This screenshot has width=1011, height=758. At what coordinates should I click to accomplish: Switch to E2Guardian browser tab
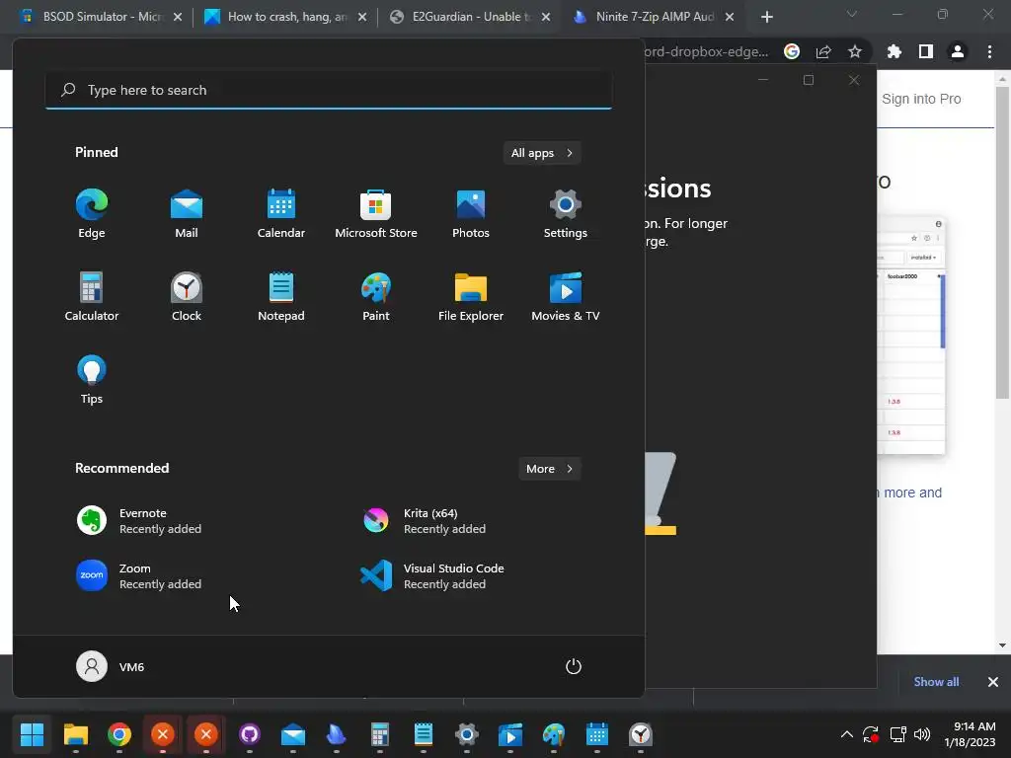click(470, 17)
